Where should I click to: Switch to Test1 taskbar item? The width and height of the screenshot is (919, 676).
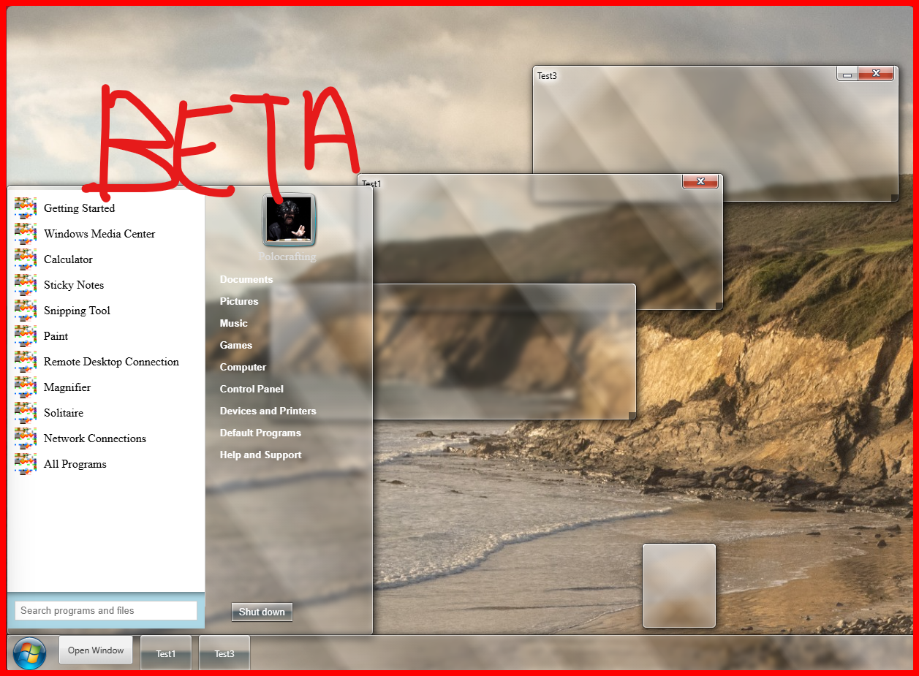[166, 653]
